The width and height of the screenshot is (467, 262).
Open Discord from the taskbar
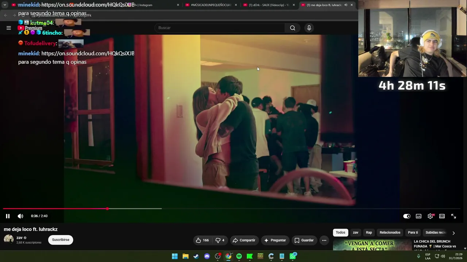point(207,257)
